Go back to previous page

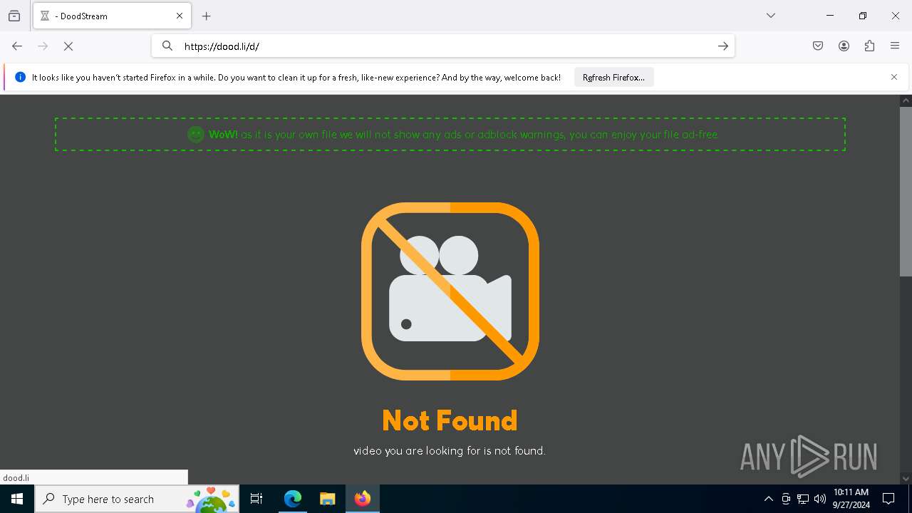coord(17,46)
